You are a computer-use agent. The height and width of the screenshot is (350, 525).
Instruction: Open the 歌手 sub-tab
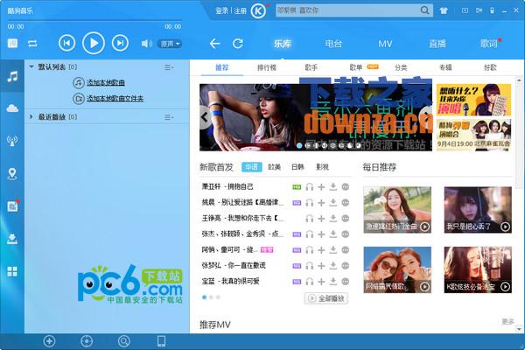coord(311,67)
